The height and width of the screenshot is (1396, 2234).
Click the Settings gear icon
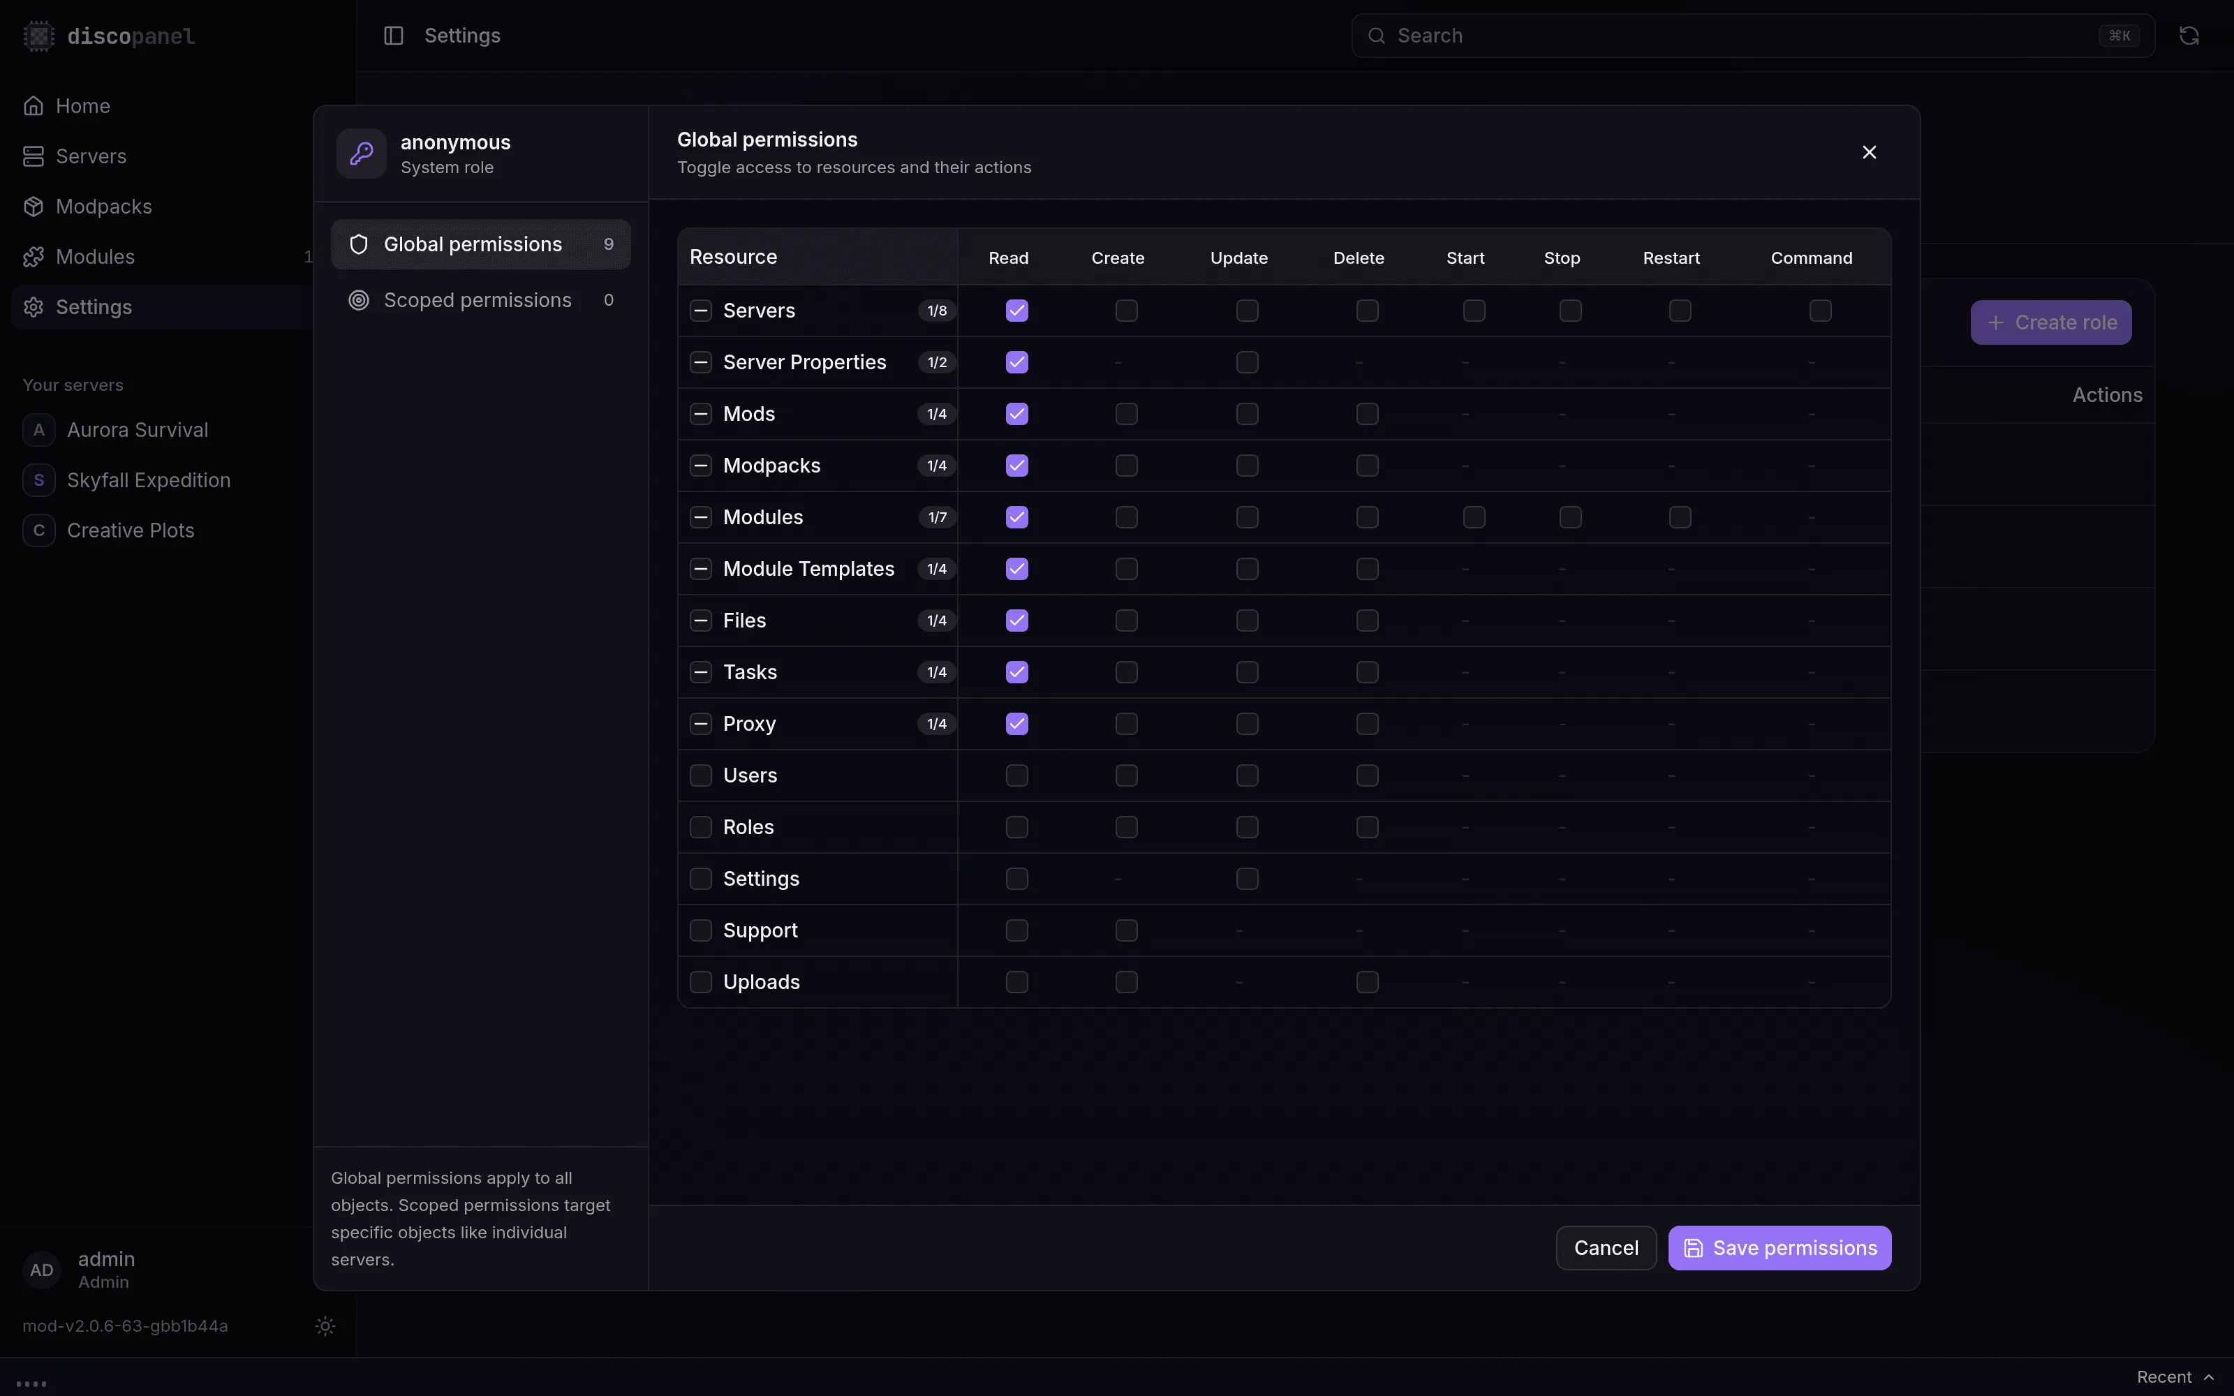pos(34,307)
